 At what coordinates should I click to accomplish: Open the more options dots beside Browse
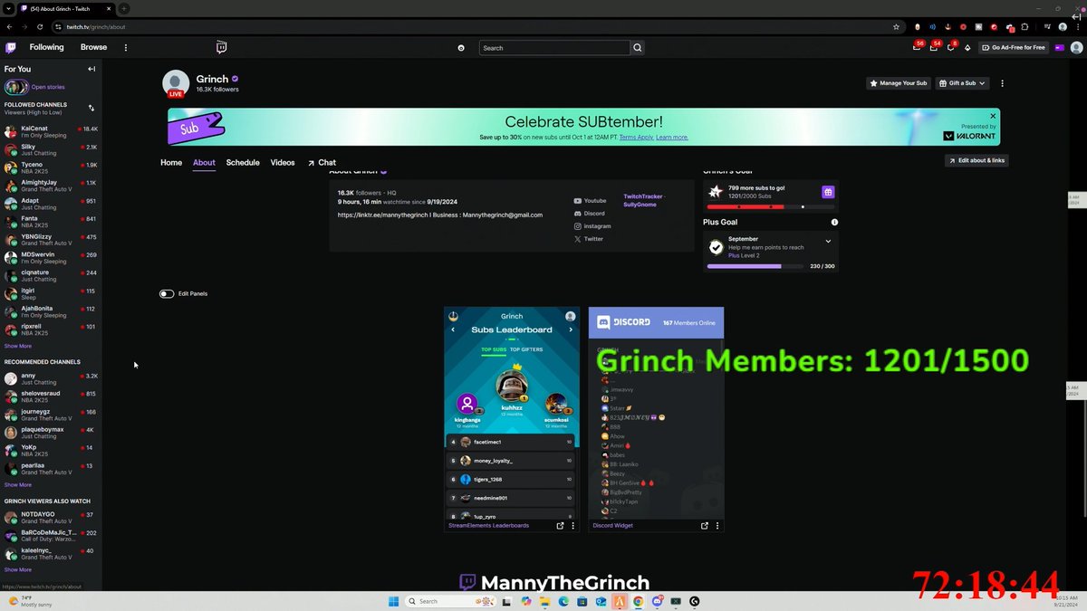pyautogui.click(x=126, y=47)
